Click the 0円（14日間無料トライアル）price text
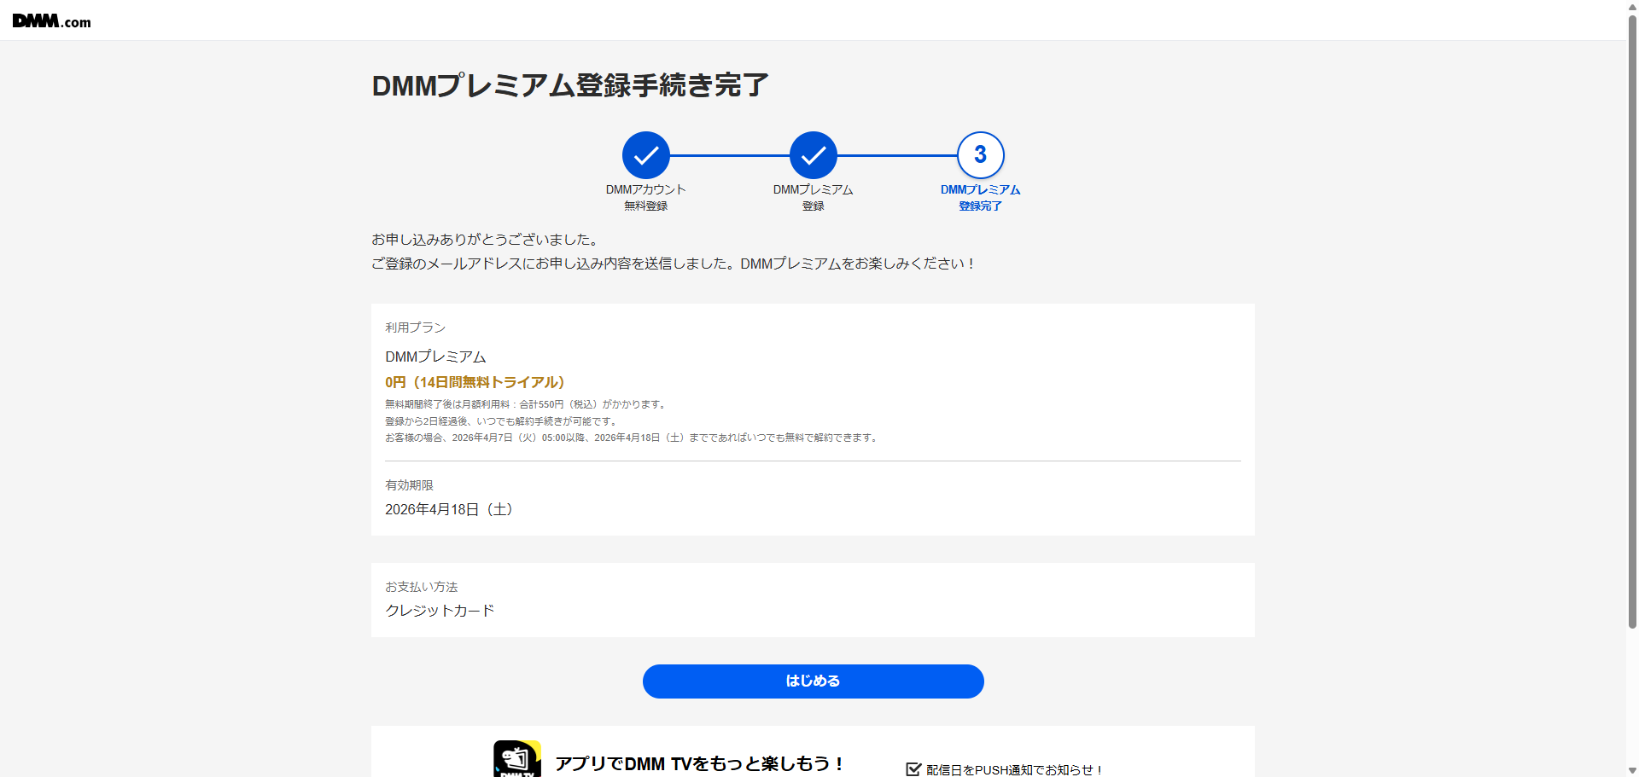The height and width of the screenshot is (777, 1639). click(x=475, y=382)
